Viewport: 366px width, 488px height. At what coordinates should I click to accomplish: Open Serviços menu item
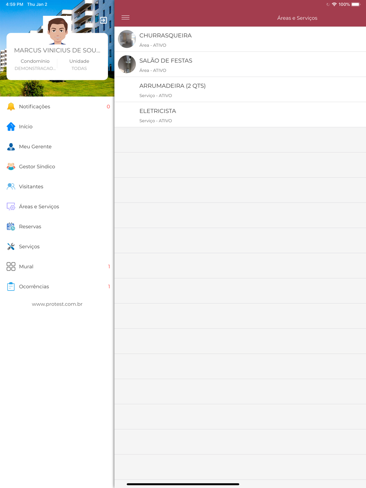tap(57, 247)
